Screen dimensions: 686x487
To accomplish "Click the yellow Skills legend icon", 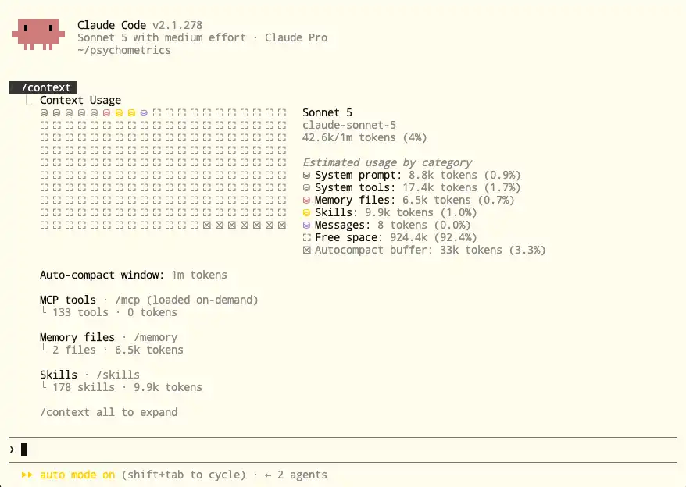I will point(307,213).
